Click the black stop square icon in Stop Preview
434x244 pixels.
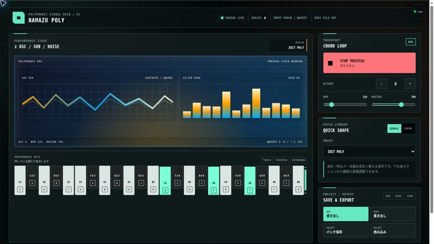(330, 63)
